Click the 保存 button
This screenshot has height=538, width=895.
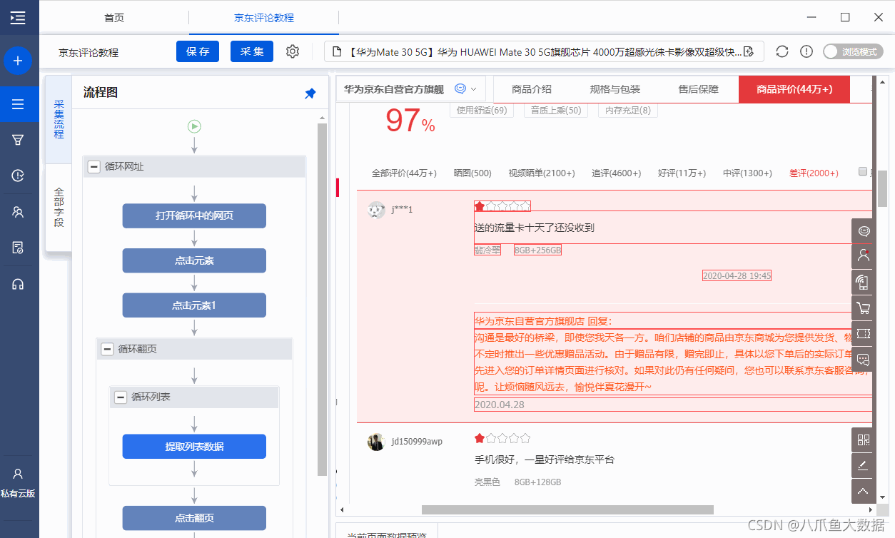tap(198, 51)
